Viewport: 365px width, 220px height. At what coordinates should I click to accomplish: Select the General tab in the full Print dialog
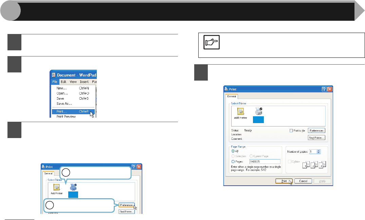[x=232, y=96]
